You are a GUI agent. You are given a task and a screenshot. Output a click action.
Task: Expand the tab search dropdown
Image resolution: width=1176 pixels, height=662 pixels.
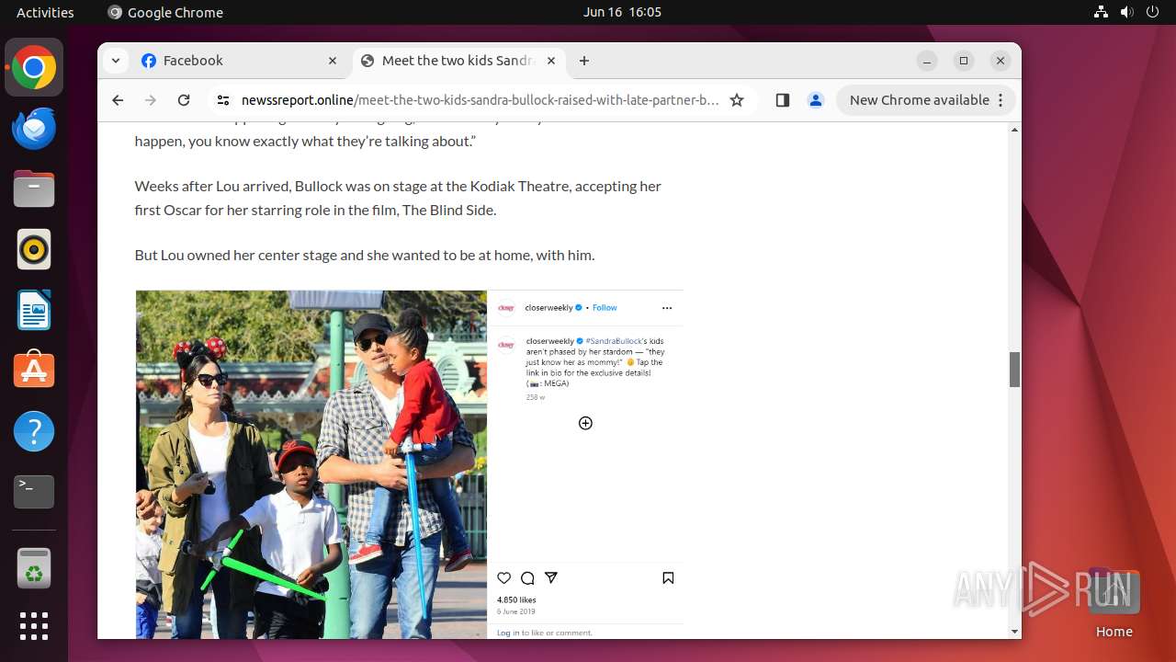(115, 61)
